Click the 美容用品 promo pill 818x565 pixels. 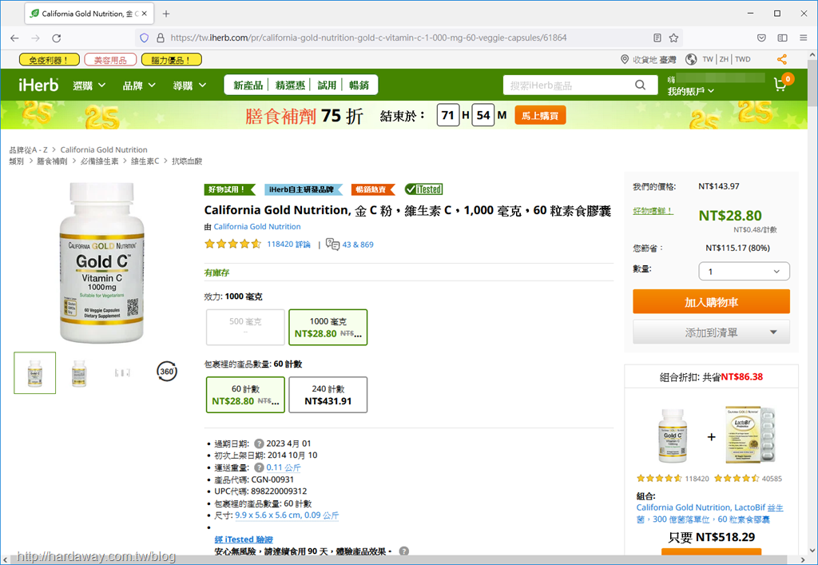(x=110, y=60)
